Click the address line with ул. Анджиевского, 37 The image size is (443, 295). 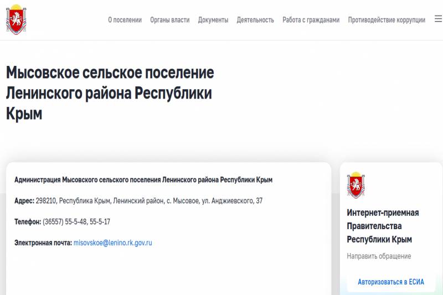tap(149, 201)
